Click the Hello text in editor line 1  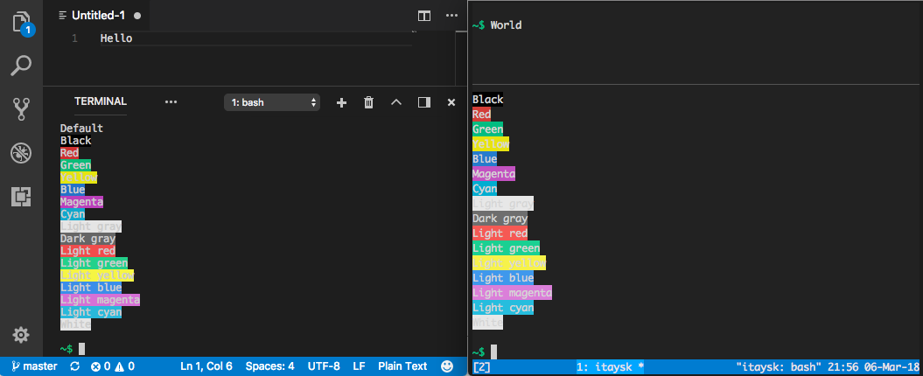click(x=116, y=38)
